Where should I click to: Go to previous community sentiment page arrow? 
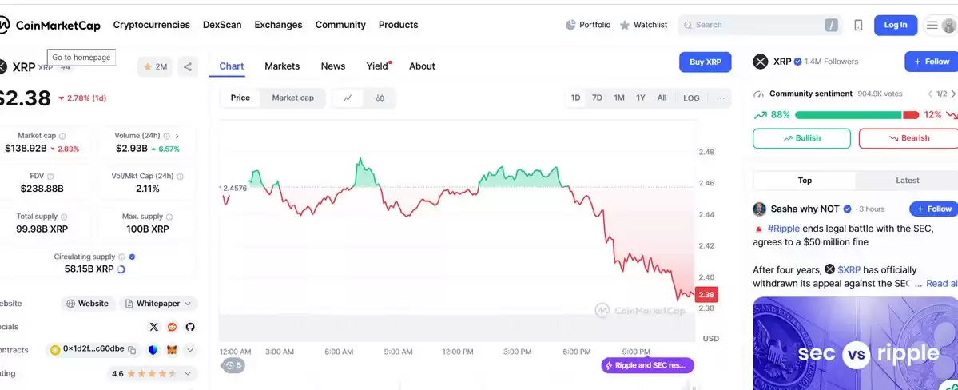(930, 94)
